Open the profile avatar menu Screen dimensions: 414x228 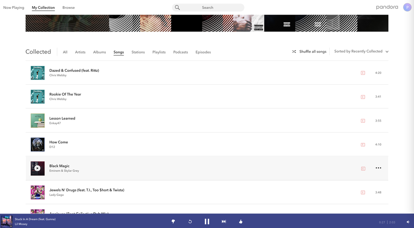tap(407, 7)
